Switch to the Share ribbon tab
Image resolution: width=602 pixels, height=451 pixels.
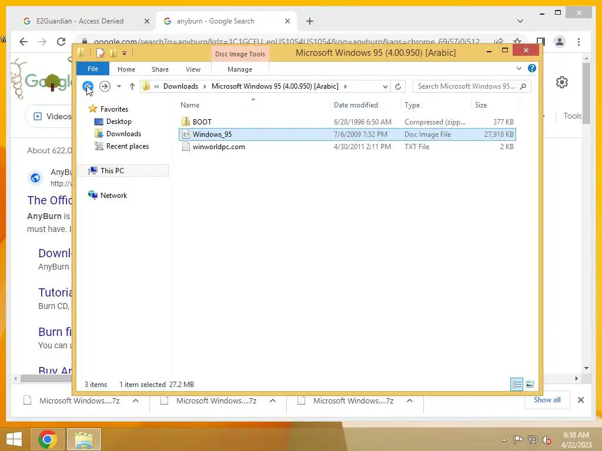160,69
